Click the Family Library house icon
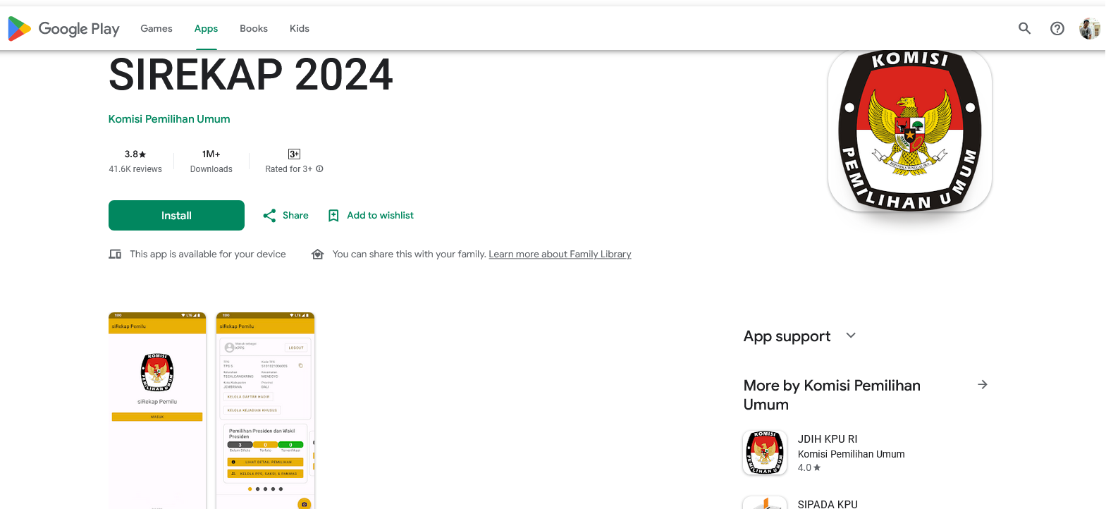1106x509 pixels. [x=317, y=254]
